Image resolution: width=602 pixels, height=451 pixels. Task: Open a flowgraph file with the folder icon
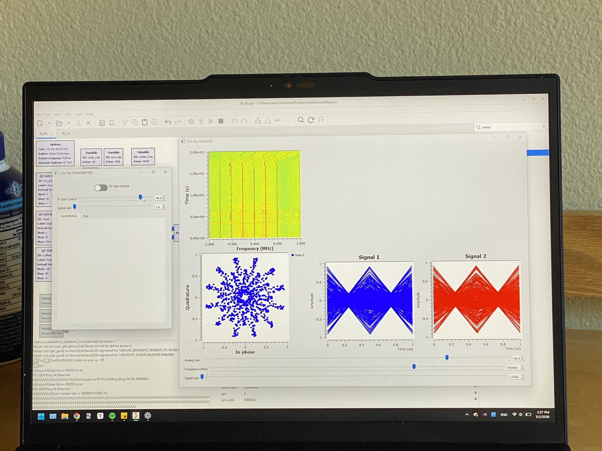[59, 123]
